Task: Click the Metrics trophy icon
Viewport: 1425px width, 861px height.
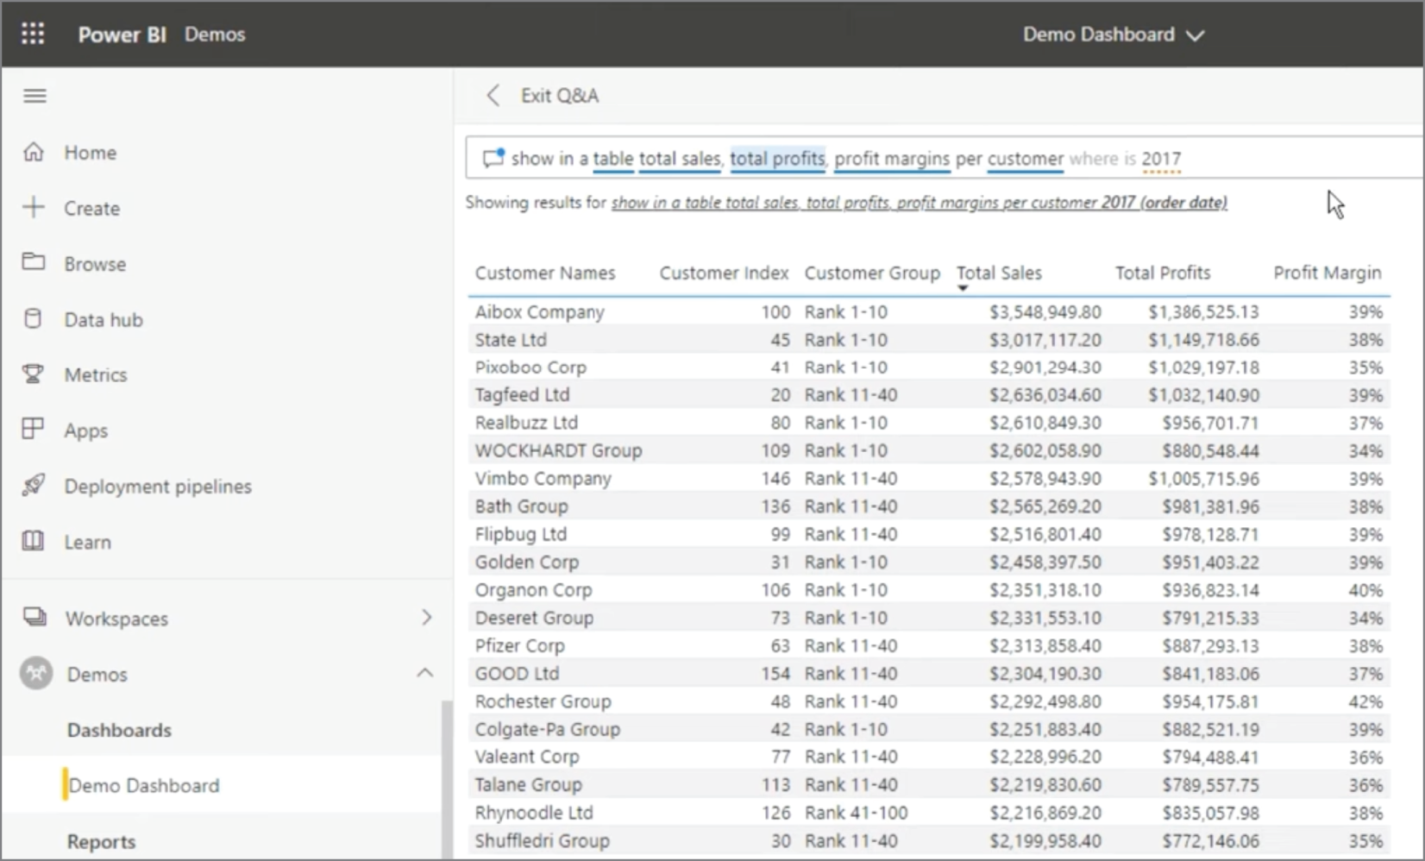Action: click(34, 374)
